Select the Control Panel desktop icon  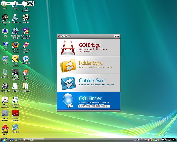pos(5,60)
